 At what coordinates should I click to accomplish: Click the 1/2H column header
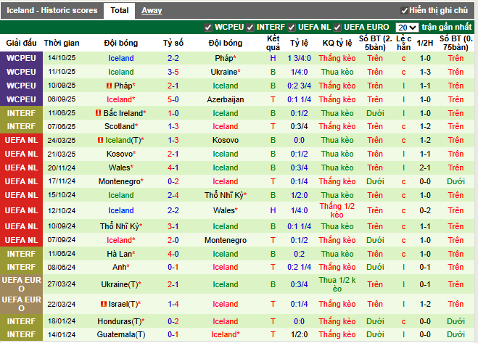click(425, 43)
